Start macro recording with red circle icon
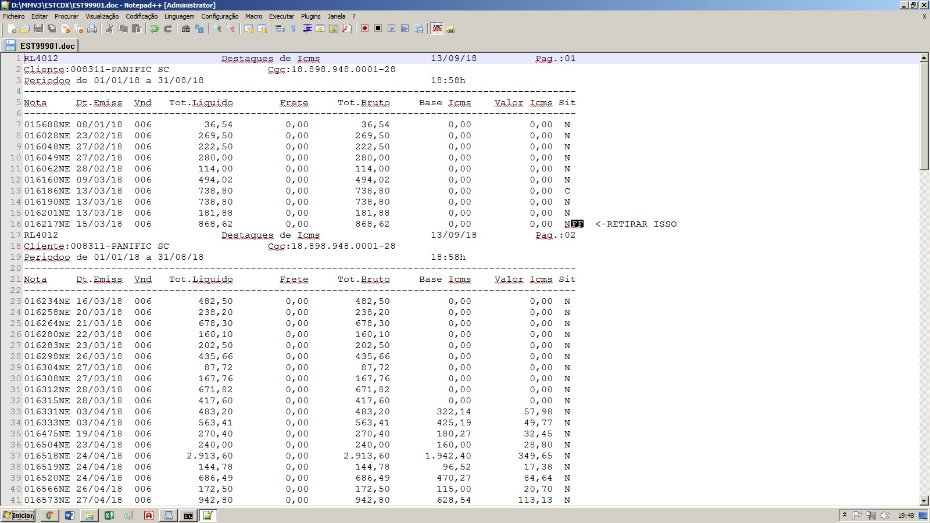Image resolution: width=930 pixels, height=523 pixels. (364, 28)
